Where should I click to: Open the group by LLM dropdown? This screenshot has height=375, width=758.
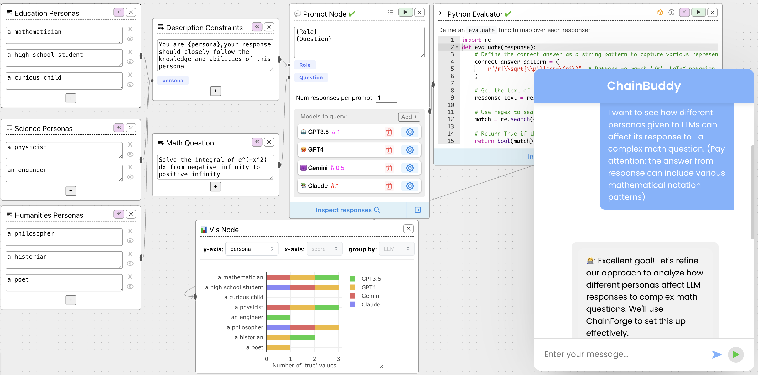(x=396, y=249)
